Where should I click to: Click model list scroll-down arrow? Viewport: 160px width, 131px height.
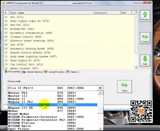coord(100,129)
